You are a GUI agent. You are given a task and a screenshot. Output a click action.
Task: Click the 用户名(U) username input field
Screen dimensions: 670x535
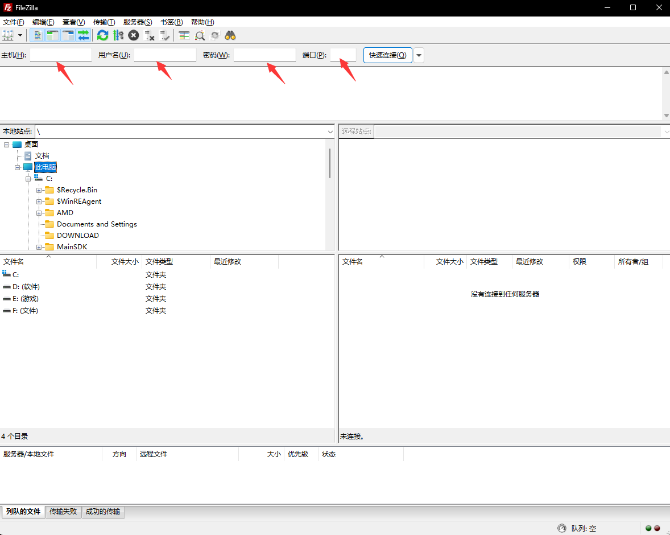pos(165,55)
